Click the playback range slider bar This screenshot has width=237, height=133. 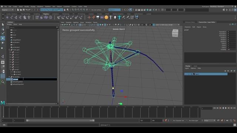pyautogui.click(x=60, y=120)
